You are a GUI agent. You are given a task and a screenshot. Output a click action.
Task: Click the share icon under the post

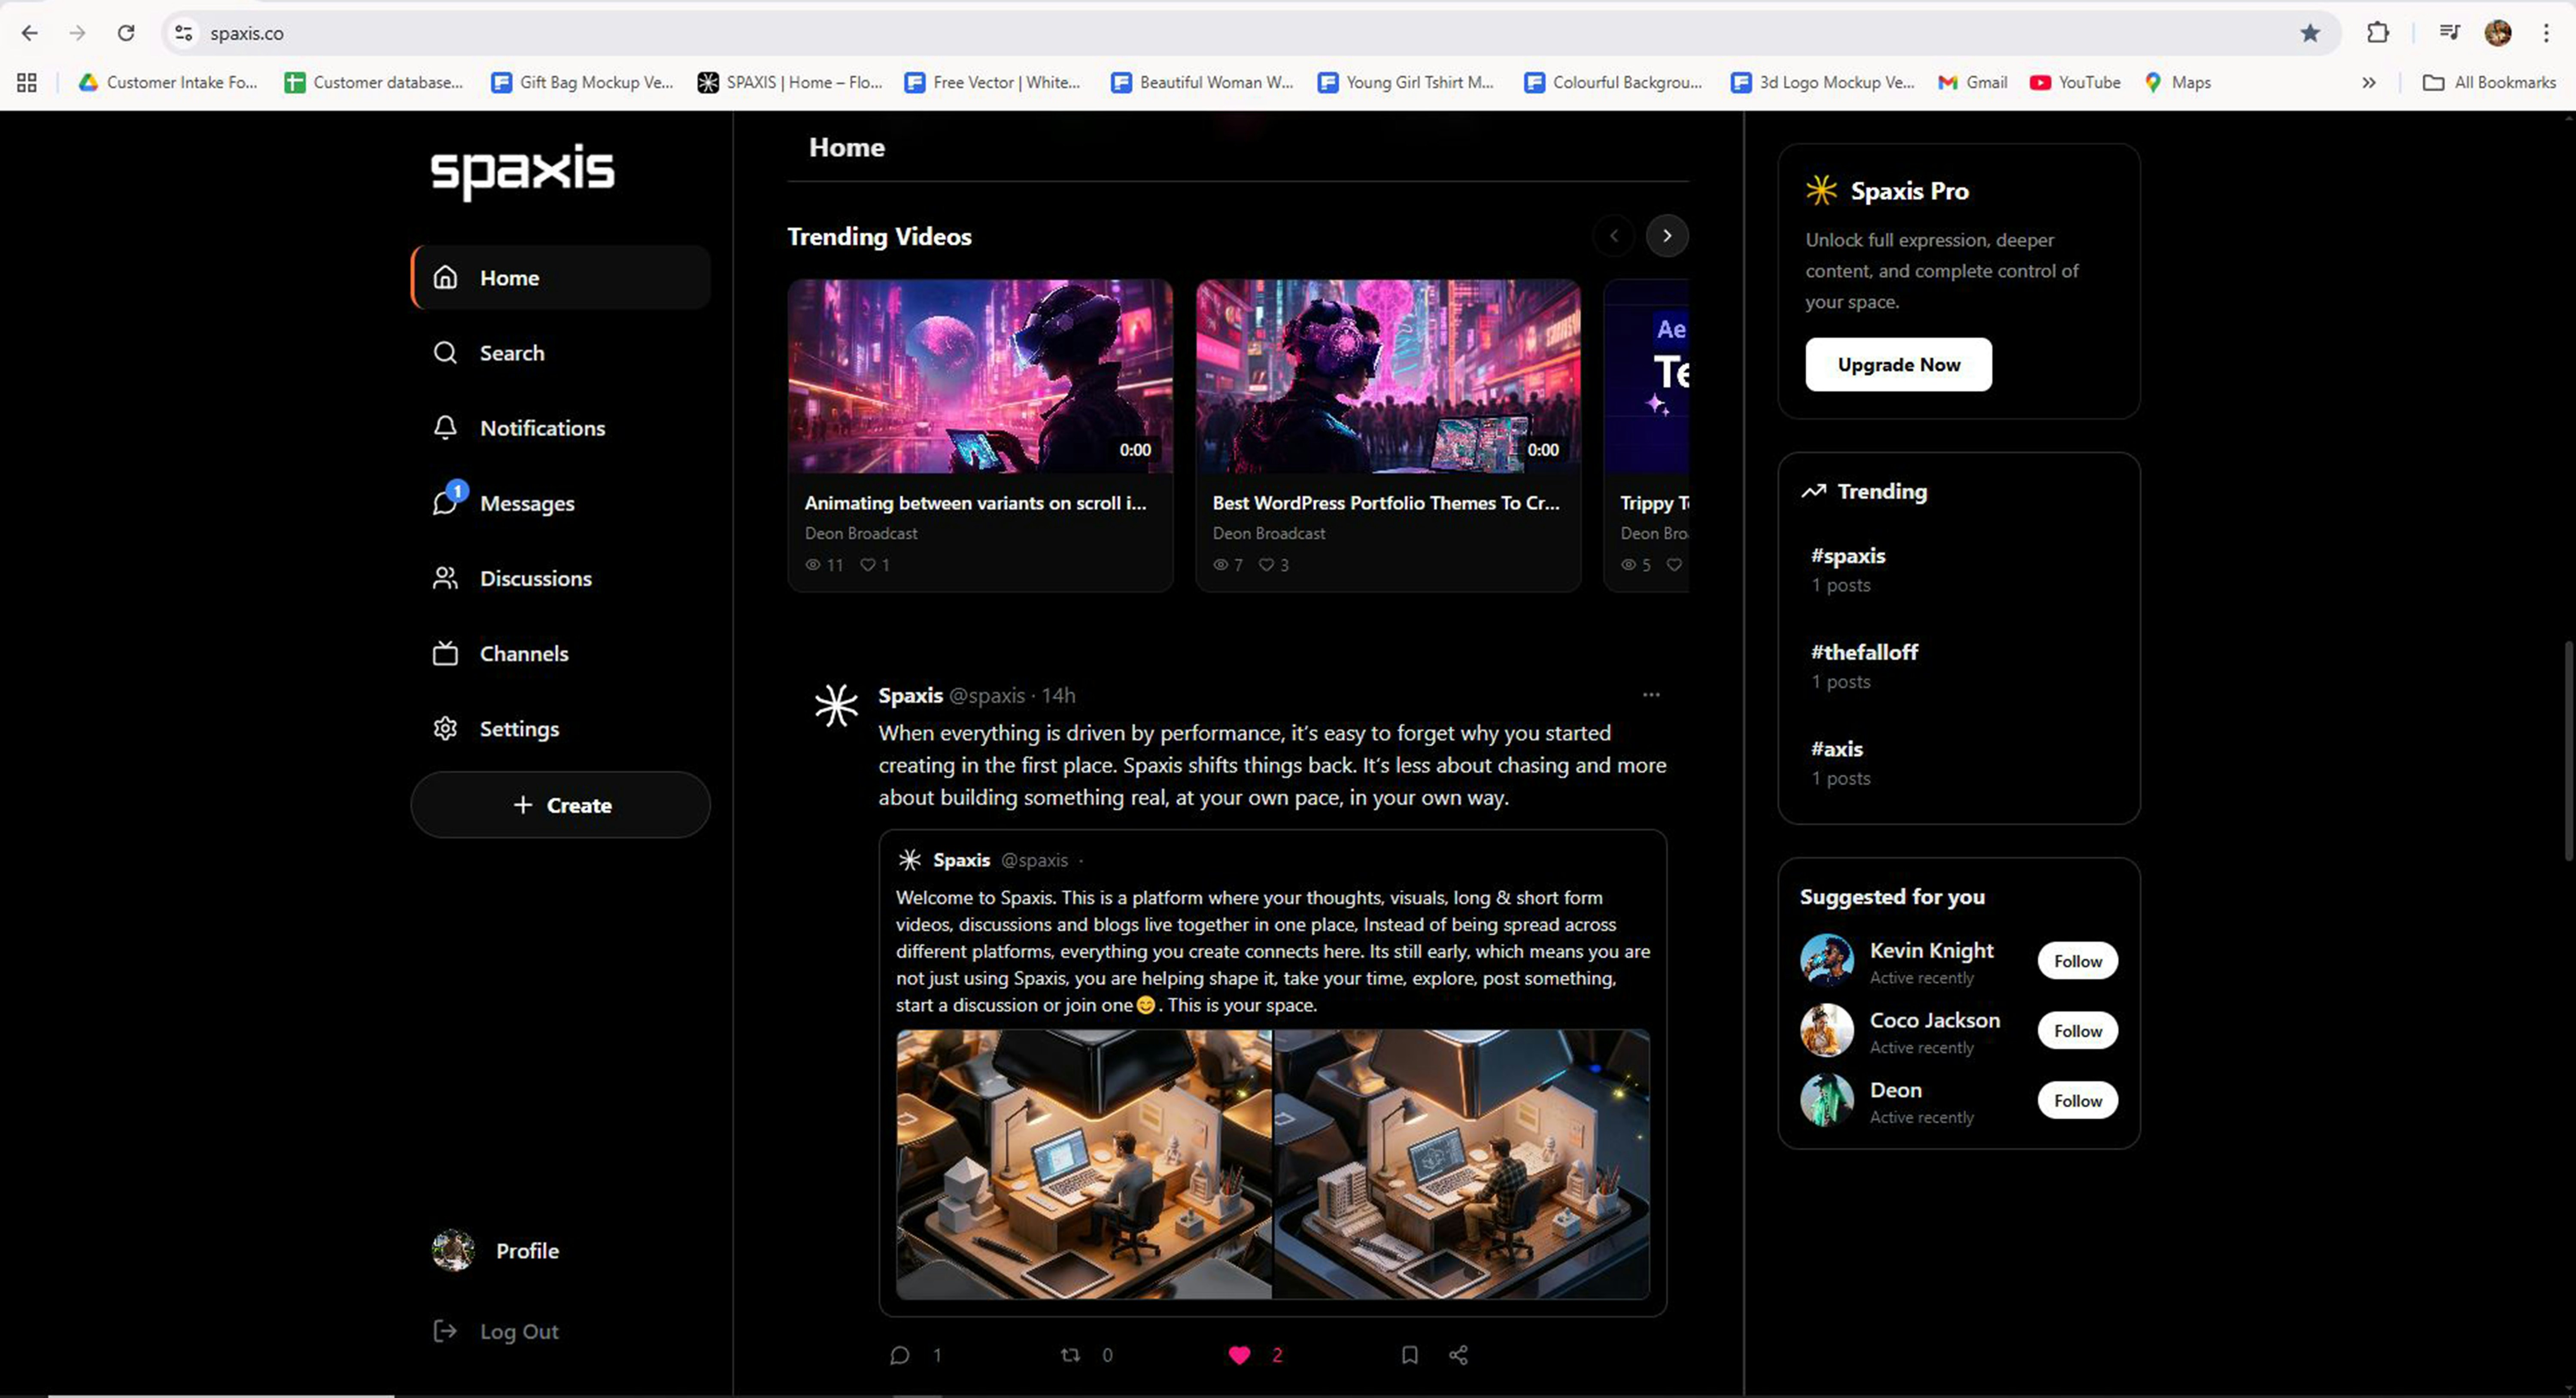tap(1458, 1355)
